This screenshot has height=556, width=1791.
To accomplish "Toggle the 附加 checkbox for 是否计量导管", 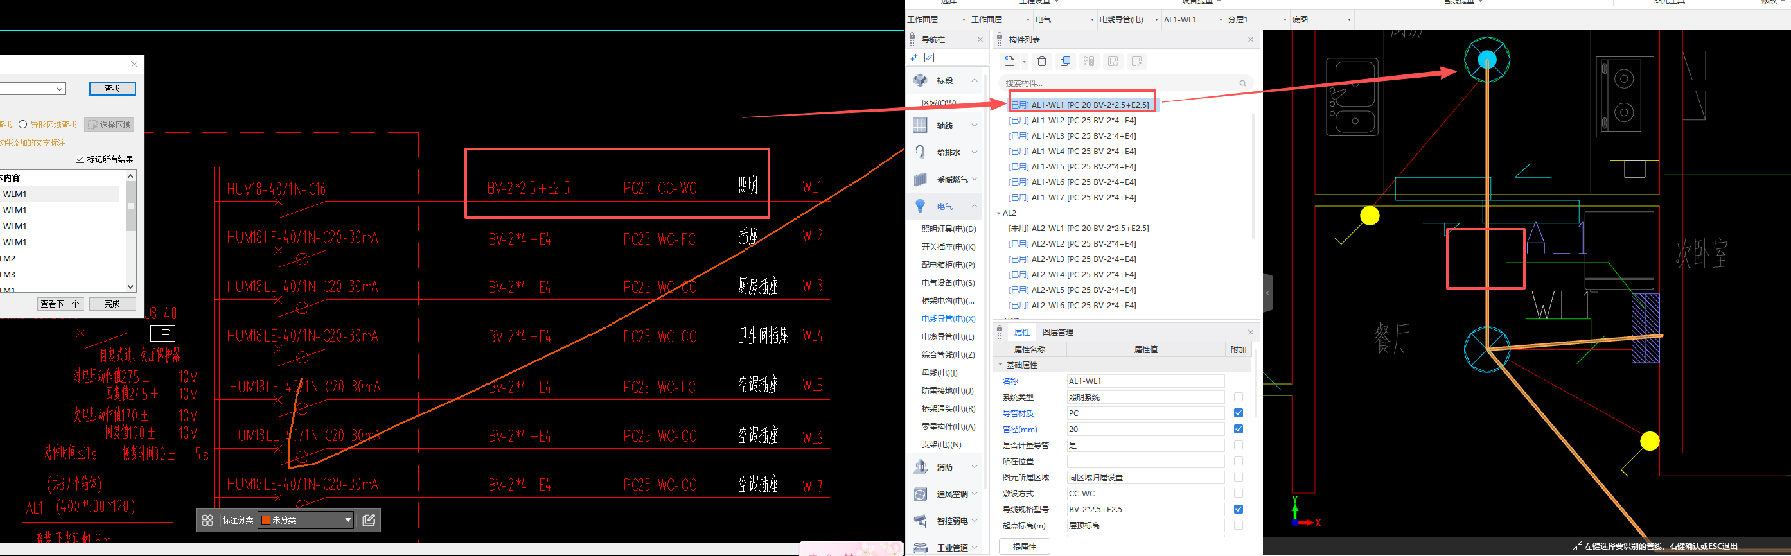I will tap(1239, 445).
